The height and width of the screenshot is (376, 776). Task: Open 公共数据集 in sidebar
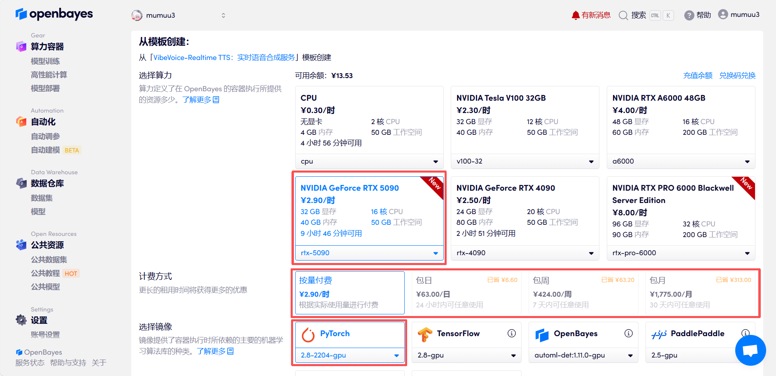click(x=49, y=259)
